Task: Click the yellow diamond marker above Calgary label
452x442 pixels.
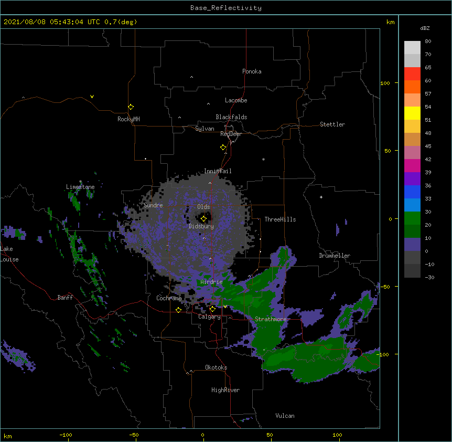Action: coord(212,309)
